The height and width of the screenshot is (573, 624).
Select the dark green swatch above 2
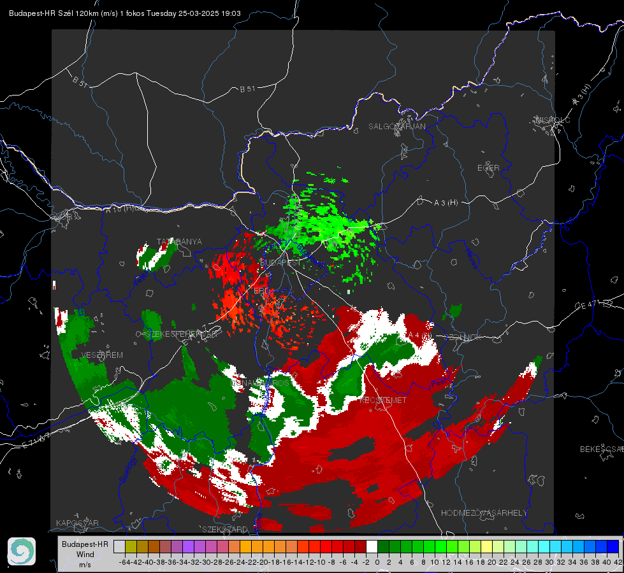[x=383, y=547]
